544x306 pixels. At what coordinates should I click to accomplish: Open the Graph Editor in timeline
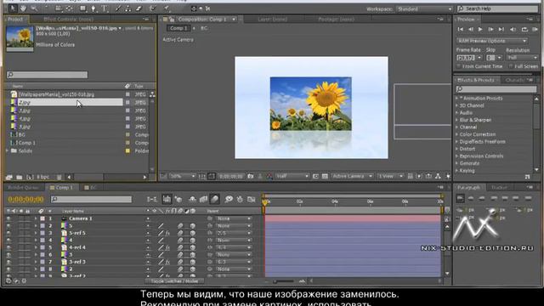[x=252, y=199]
